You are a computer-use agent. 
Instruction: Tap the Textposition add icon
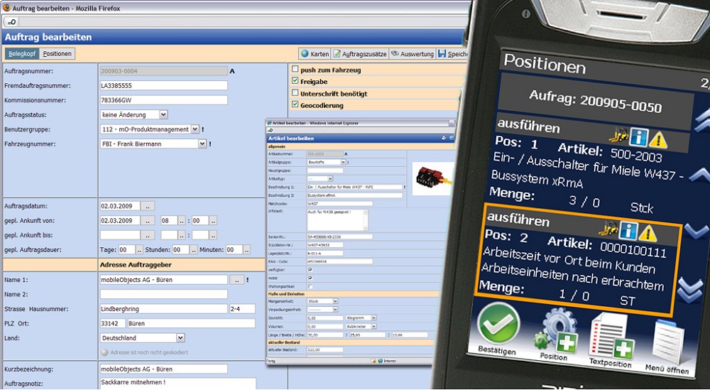[610, 335]
